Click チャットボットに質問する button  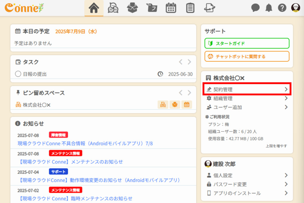[x=247, y=56]
